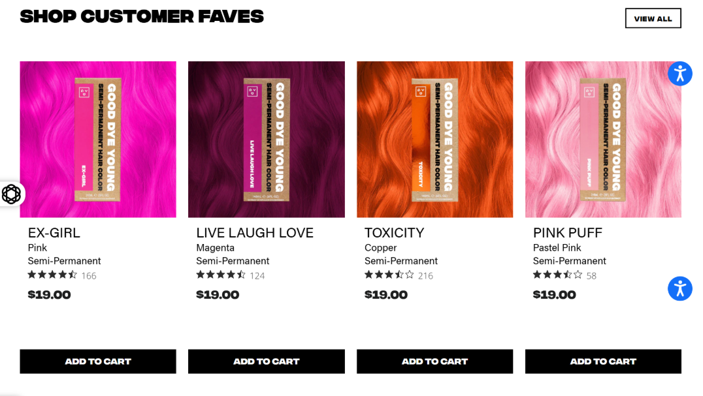Screen dimensions: 703x396
Task: Open the upper accessibility widget icon
Action: click(679, 74)
